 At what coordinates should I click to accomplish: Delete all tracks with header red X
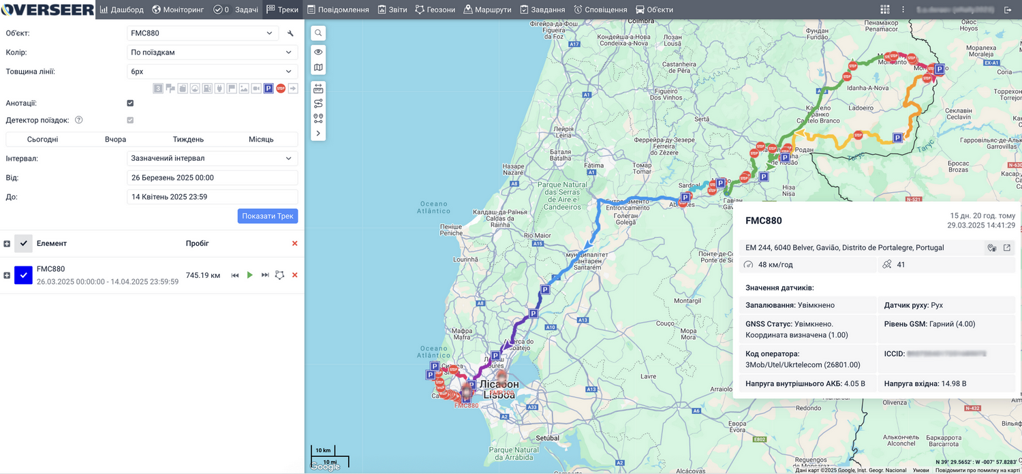[x=295, y=244]
